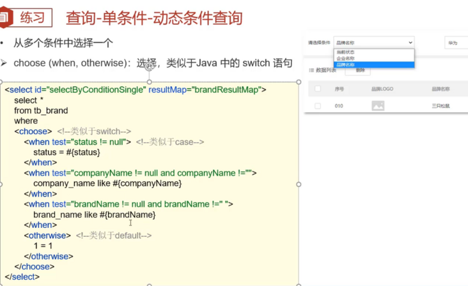Viewport: 468px width, 286px height.
Task: Click the 请选择条件 label
Action: click(x=319, y=43)
